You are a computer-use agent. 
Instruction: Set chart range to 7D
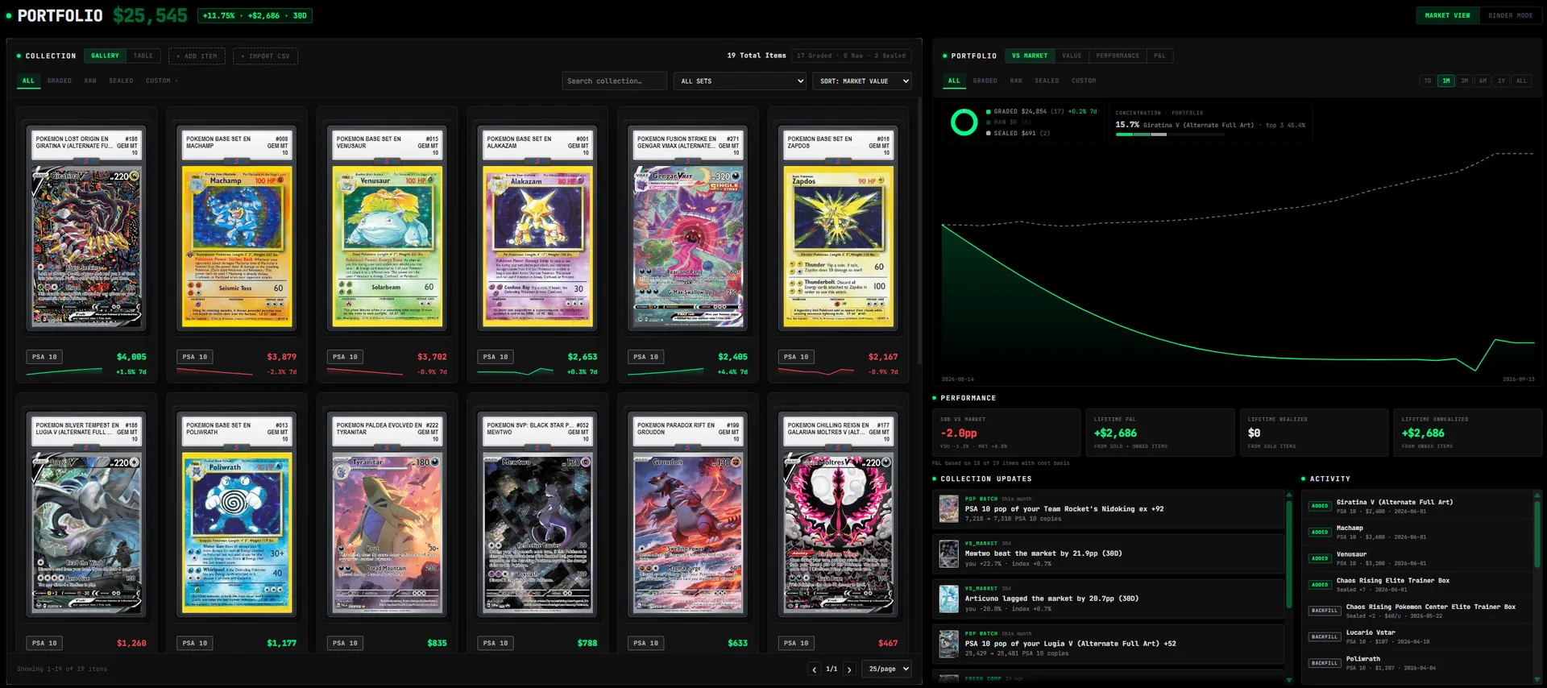click(1428, 81)
